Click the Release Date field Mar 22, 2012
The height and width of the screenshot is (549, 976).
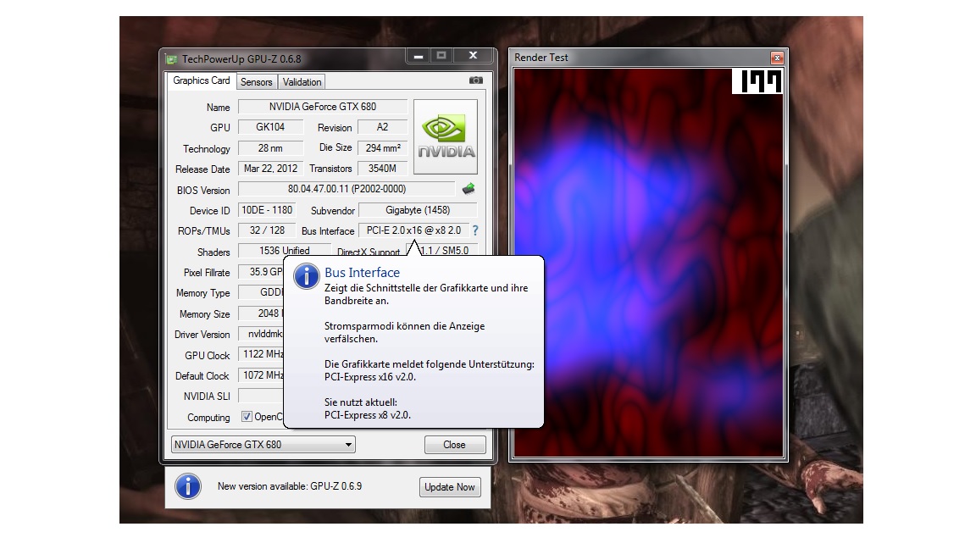coord(271,169)
